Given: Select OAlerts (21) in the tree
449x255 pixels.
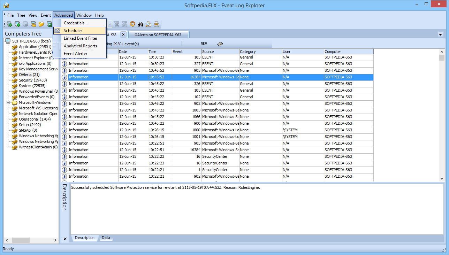Looking at the screenshot, I should point(29,75).
